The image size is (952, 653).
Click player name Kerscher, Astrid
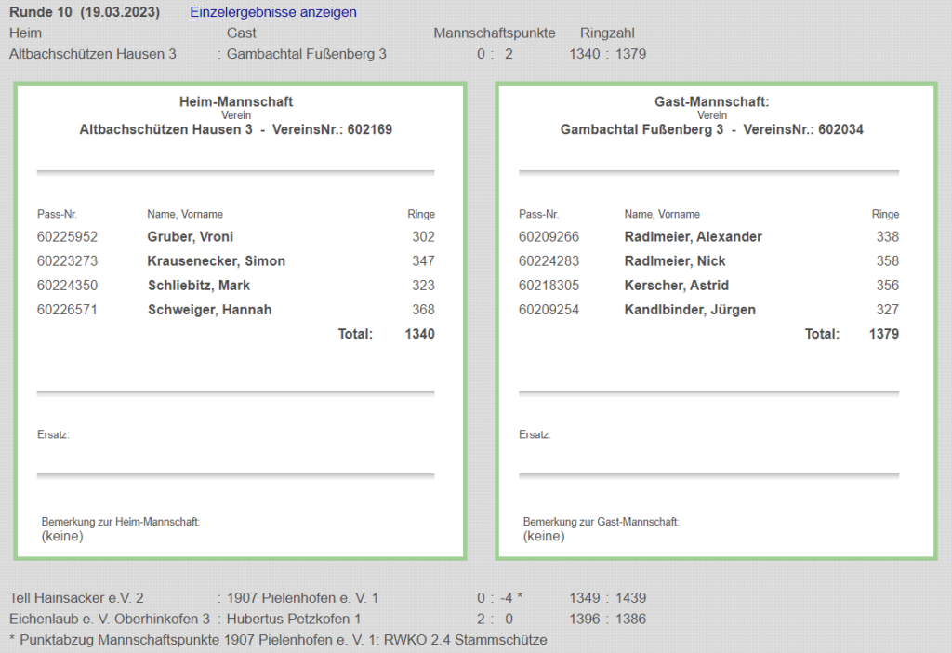click(676, 286)
